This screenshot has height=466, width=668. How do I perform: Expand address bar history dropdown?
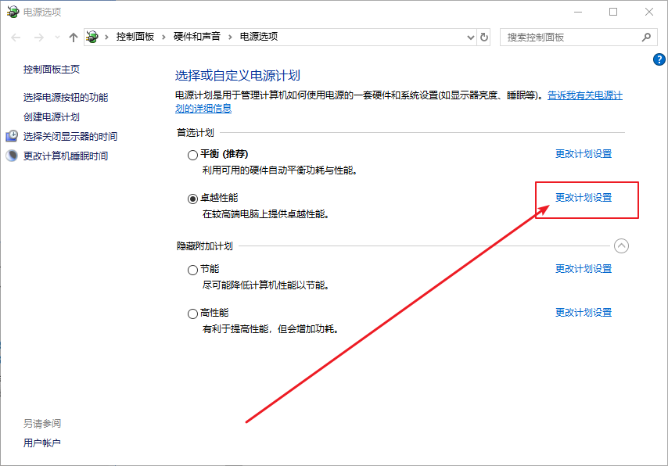click(470, 37)
